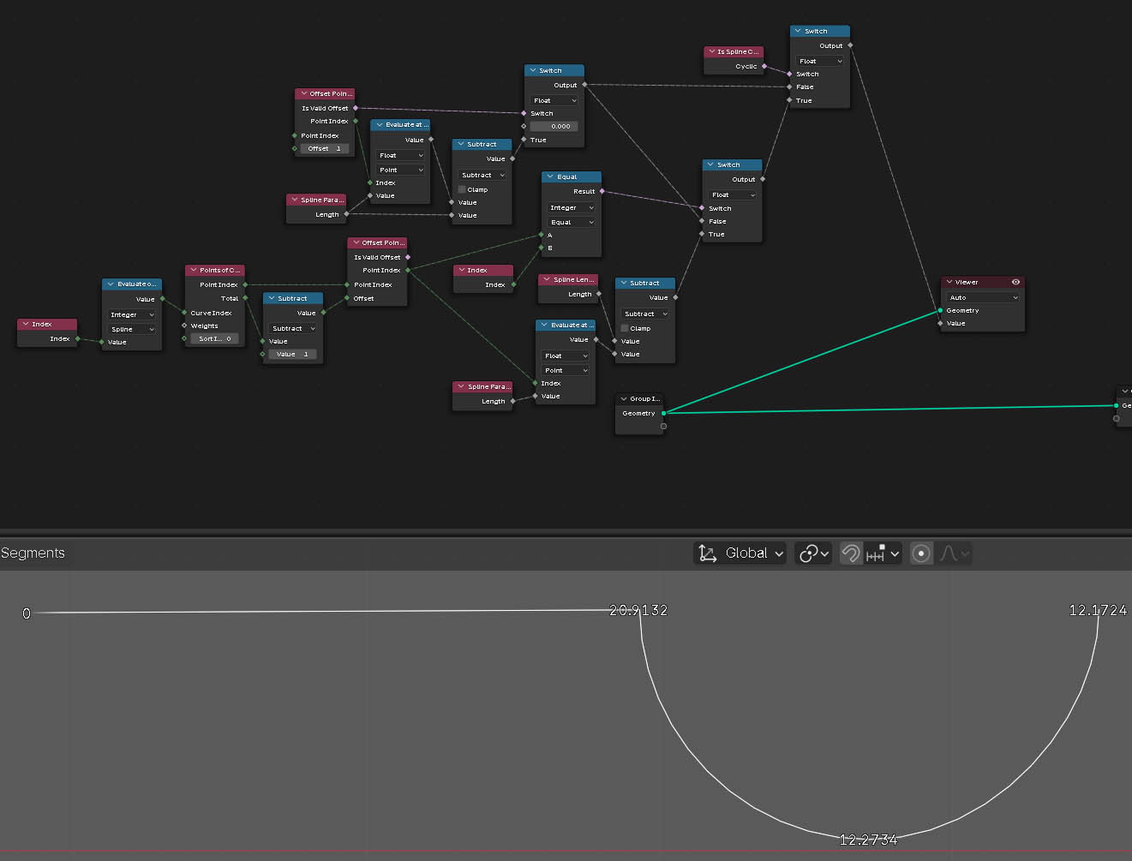Click the Value 1 field in Subtract node

293,354
